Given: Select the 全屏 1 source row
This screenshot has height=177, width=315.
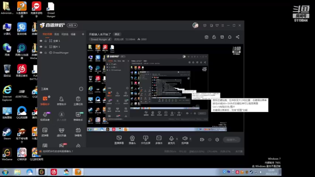Looking at the screenshot, I should pos(61,41).
